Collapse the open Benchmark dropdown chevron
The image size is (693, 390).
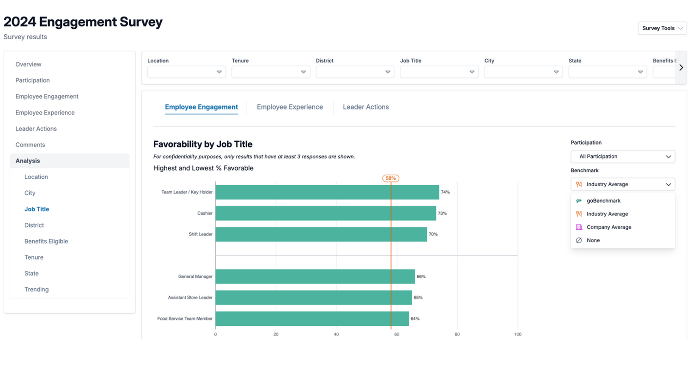(x=668, y=184)
